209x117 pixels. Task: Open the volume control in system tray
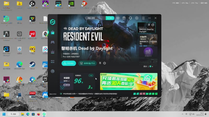point(193,114)
